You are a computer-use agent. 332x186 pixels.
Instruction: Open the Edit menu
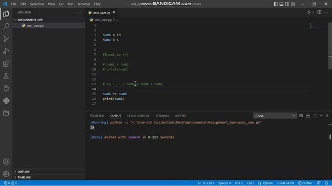click(23, 4)
